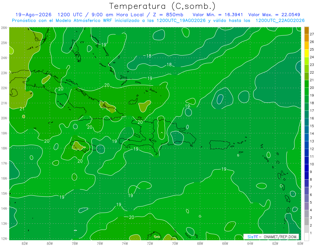Screen dimensions: 319x247
Task: Click the "82W" longitude axis label
Action: (24, 243)
